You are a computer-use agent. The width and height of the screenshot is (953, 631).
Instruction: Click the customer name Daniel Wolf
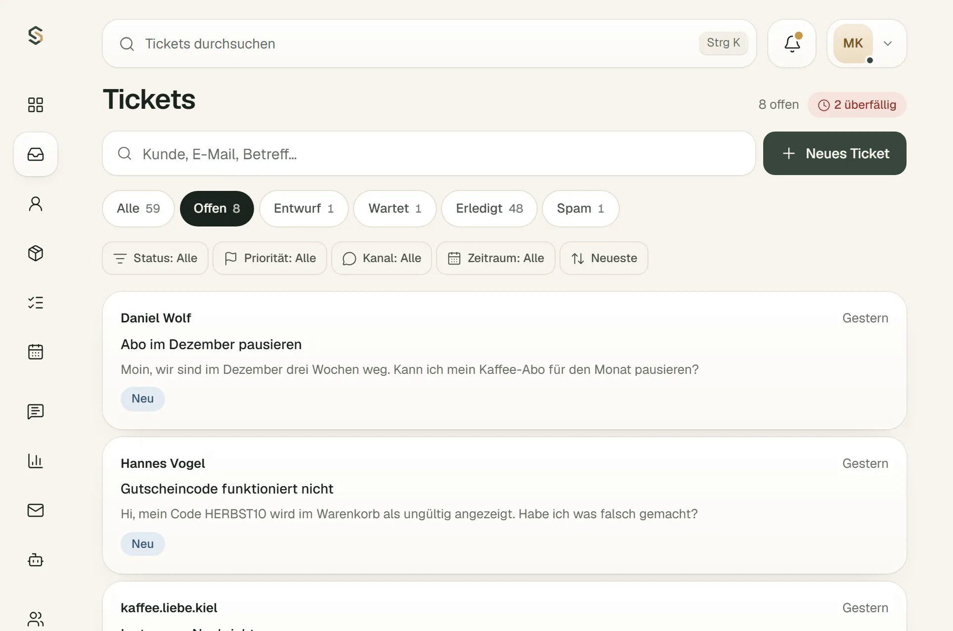[156, 318]
